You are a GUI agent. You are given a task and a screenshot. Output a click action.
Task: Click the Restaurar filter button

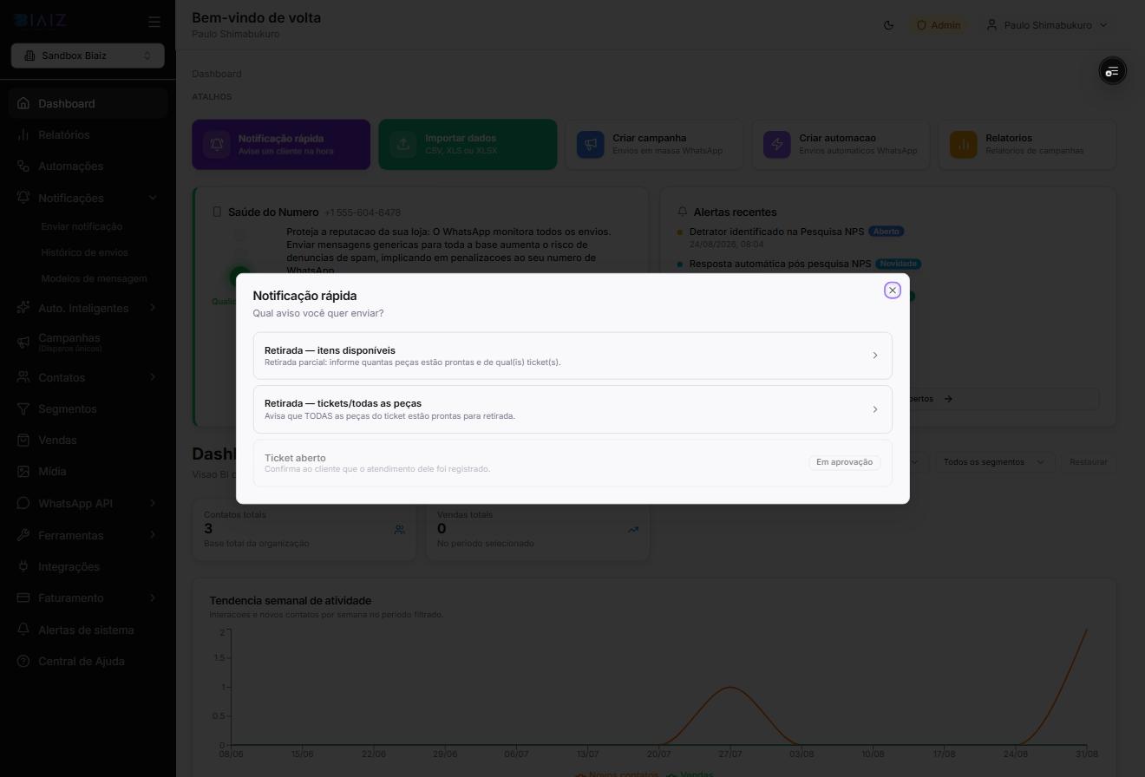(x=1088, y=462)
